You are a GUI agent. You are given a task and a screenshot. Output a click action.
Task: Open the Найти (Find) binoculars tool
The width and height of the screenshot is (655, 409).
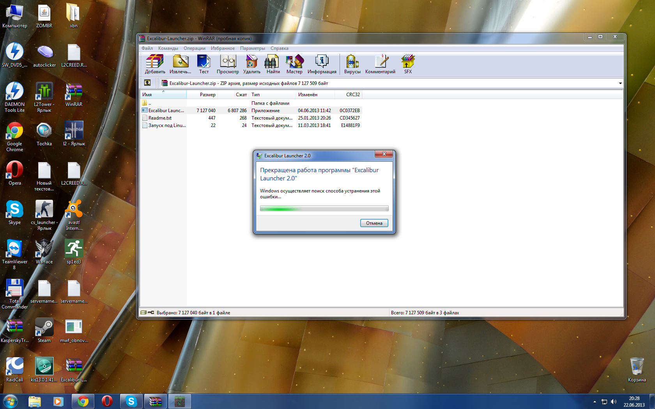click(273, 64)
